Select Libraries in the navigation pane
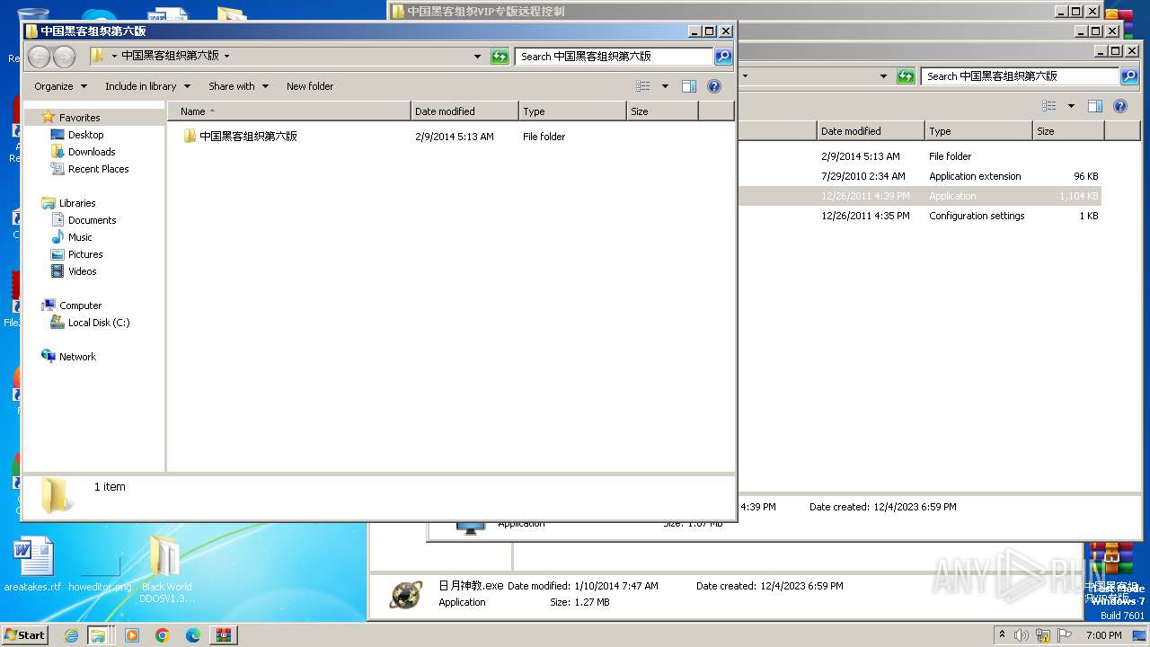Image resolution: width=1150 pixels, height=647 pixels. coord(76,203)
